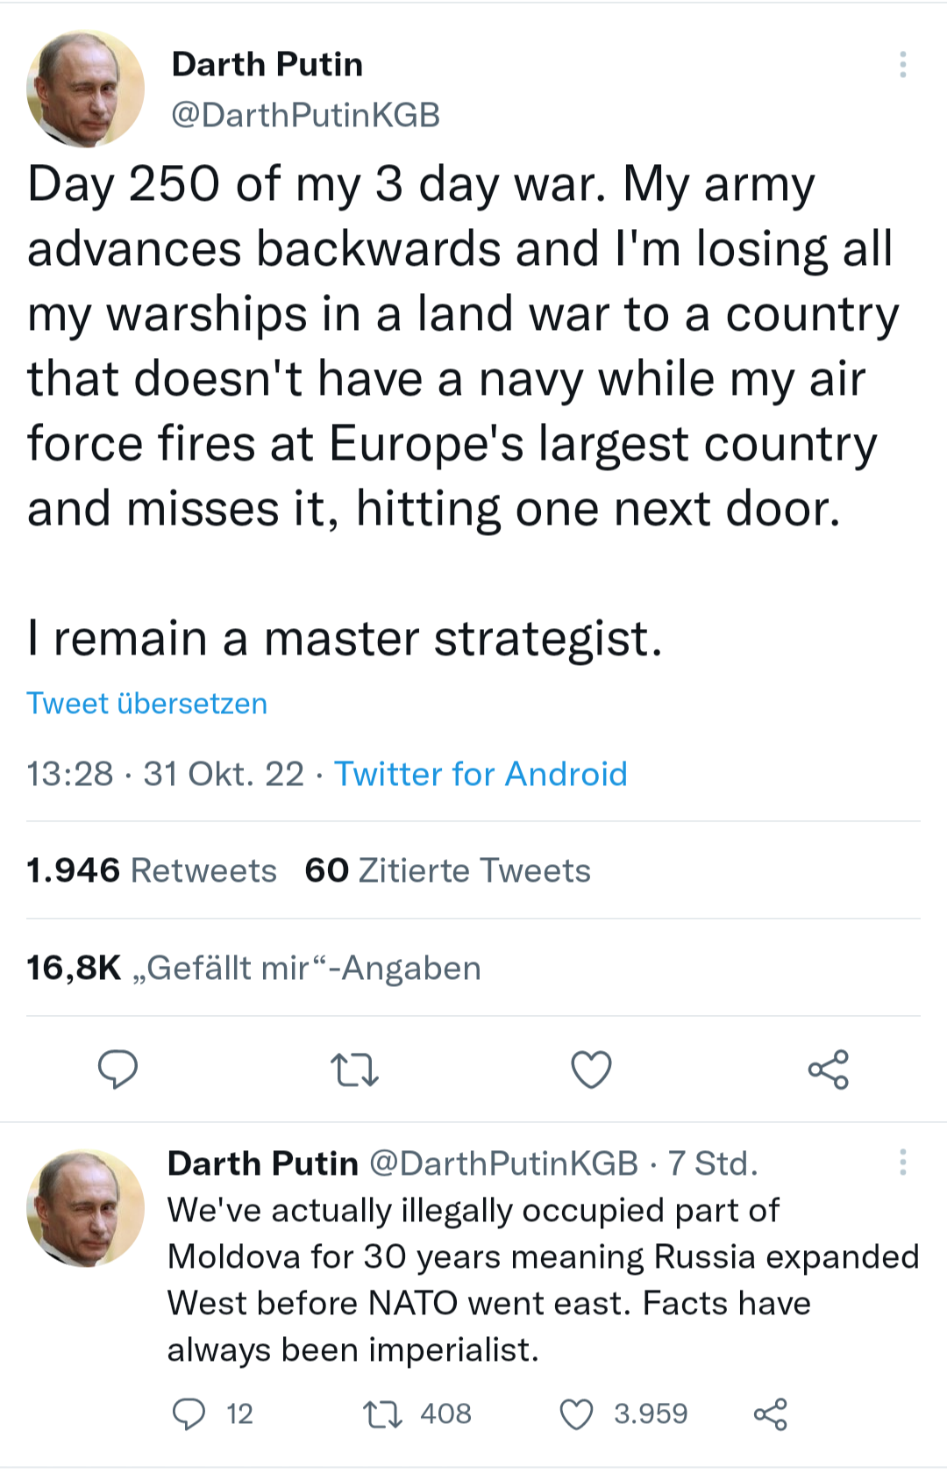Reply to the main Day 250 tweet
This screenshot has width=947, height=1481.
click(117, 1069)
